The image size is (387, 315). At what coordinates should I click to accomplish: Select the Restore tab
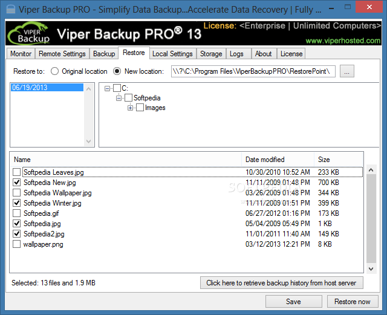[x=134, y=53]
